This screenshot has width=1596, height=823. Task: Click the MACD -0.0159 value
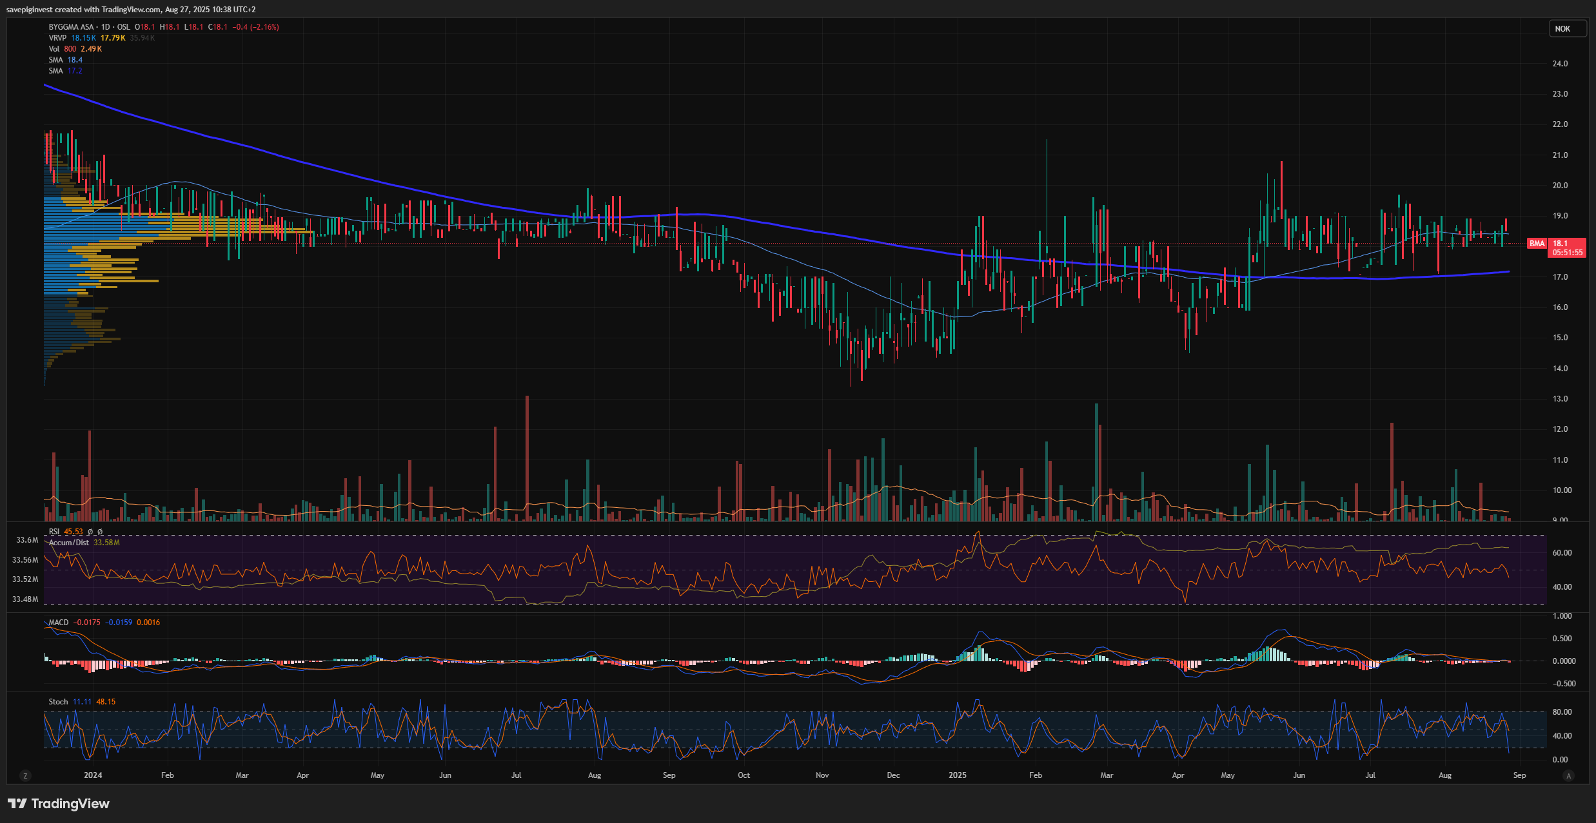tap(119, 623)
